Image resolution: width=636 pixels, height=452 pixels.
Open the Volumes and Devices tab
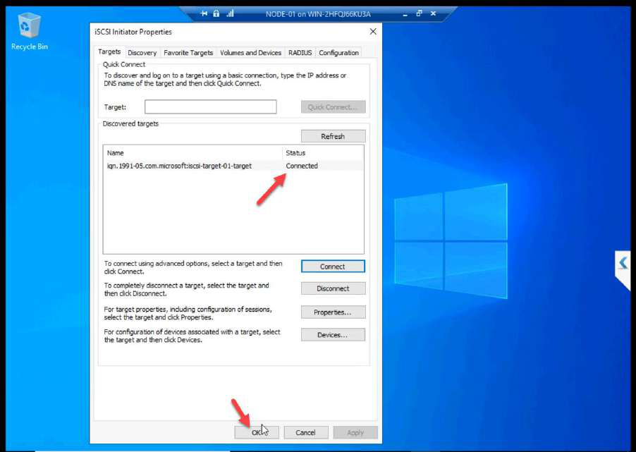click(251, 53)
